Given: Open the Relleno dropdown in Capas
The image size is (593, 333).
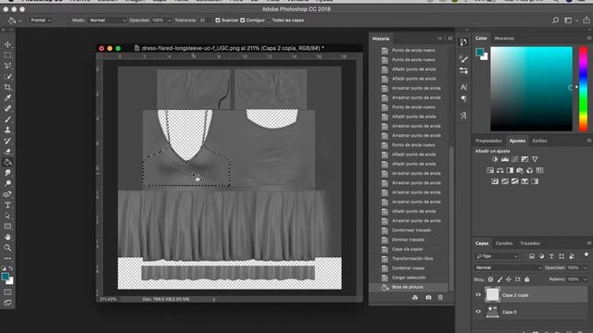Looking at the screenshot, I should (585, 279).
